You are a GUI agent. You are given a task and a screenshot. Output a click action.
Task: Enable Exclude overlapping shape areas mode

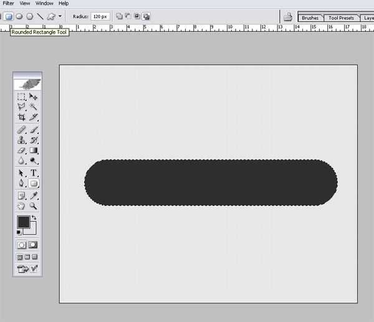point(146,16)
